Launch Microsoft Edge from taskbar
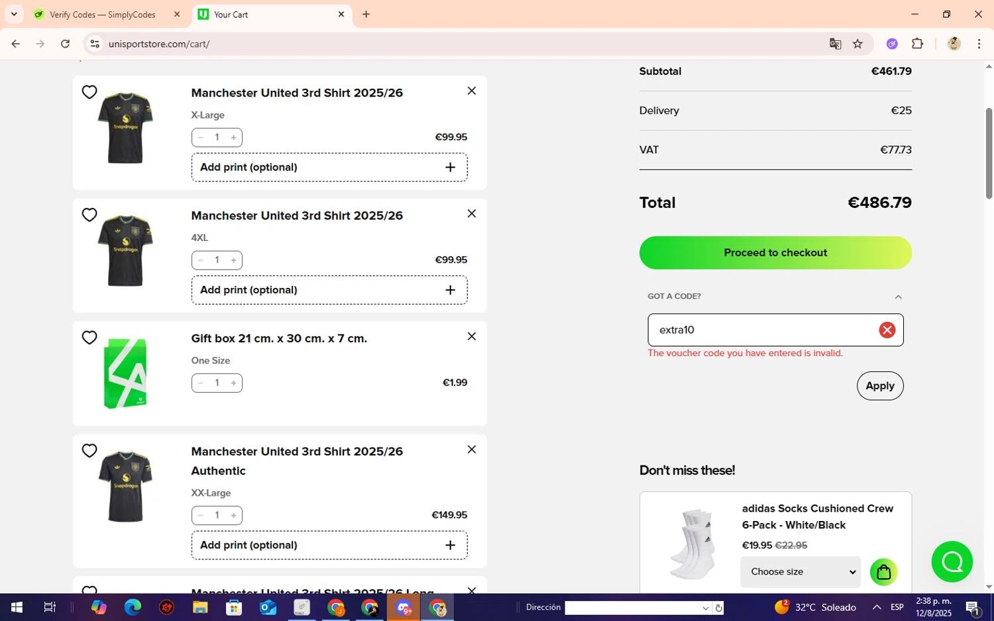Screen dimensions: 994x621 (x=133, y=607)
